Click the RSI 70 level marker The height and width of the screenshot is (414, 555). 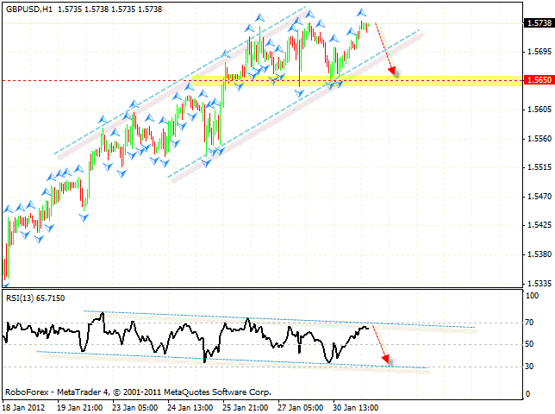click(529, 323)
